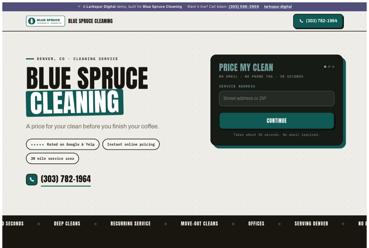
Task: Click the Instant online pricing pill
Action: [131, 144]
